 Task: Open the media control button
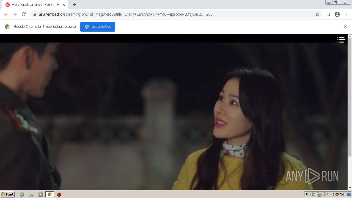[328, 14]
